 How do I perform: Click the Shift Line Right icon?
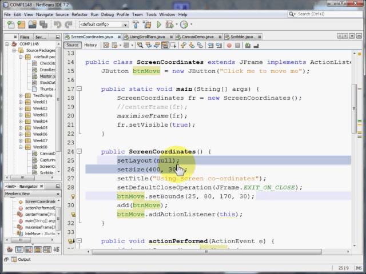(x=218, y=45)
